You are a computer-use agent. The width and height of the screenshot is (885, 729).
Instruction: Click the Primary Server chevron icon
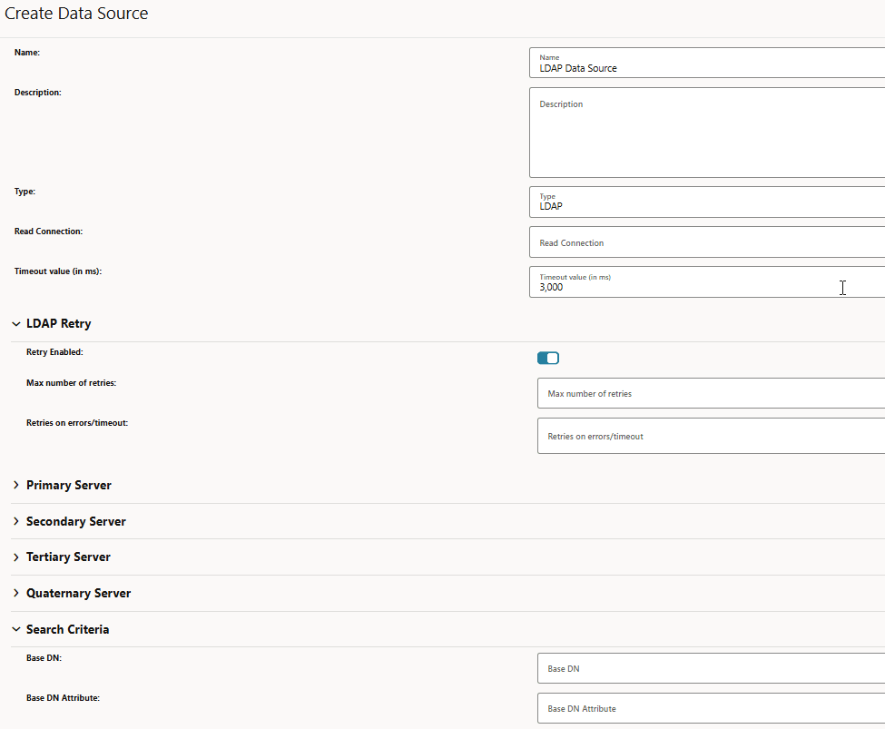15,485
